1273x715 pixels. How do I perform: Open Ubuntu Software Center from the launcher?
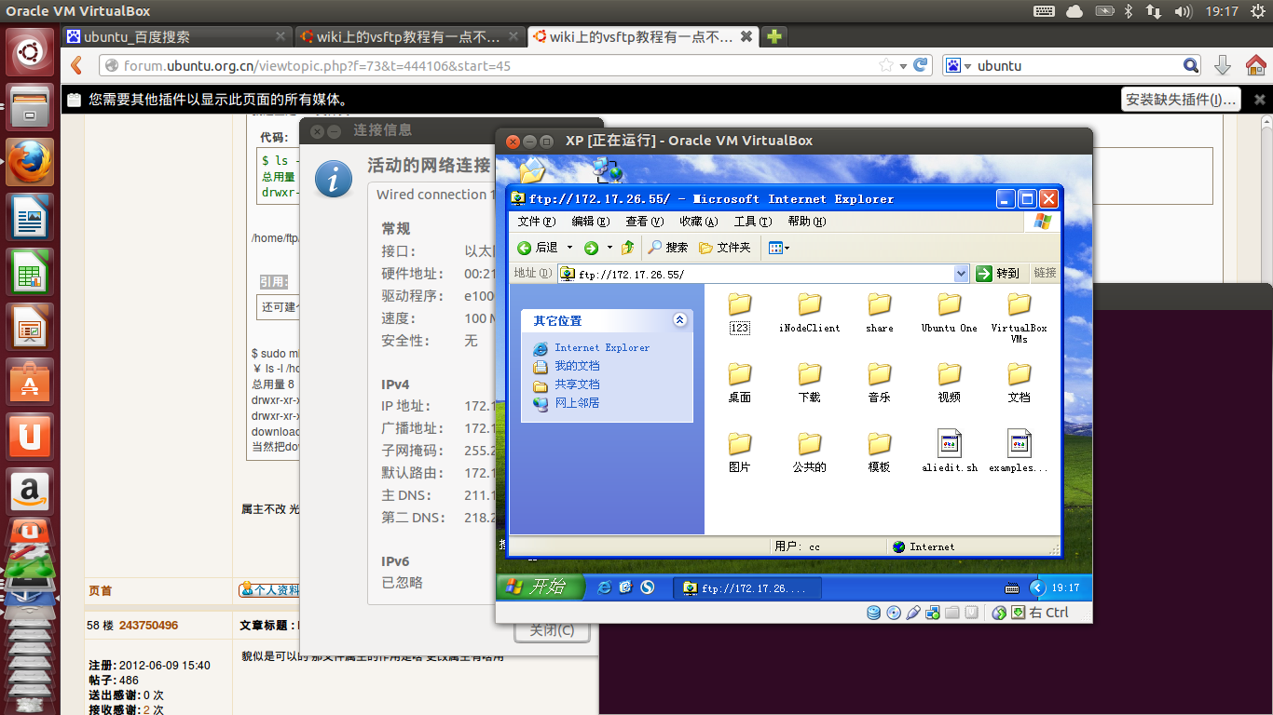(30, 384)
